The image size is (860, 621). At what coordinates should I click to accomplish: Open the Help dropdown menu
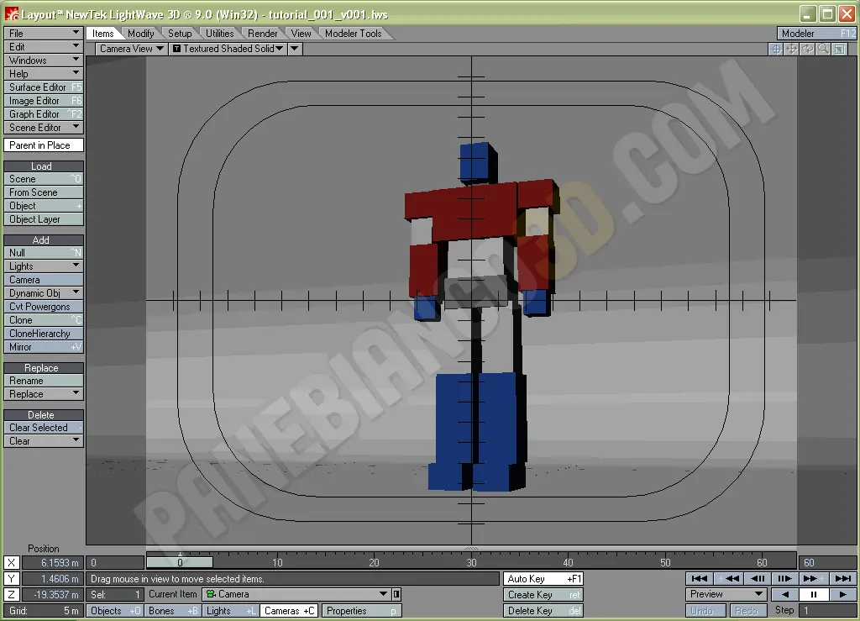[x=44, y=74]
